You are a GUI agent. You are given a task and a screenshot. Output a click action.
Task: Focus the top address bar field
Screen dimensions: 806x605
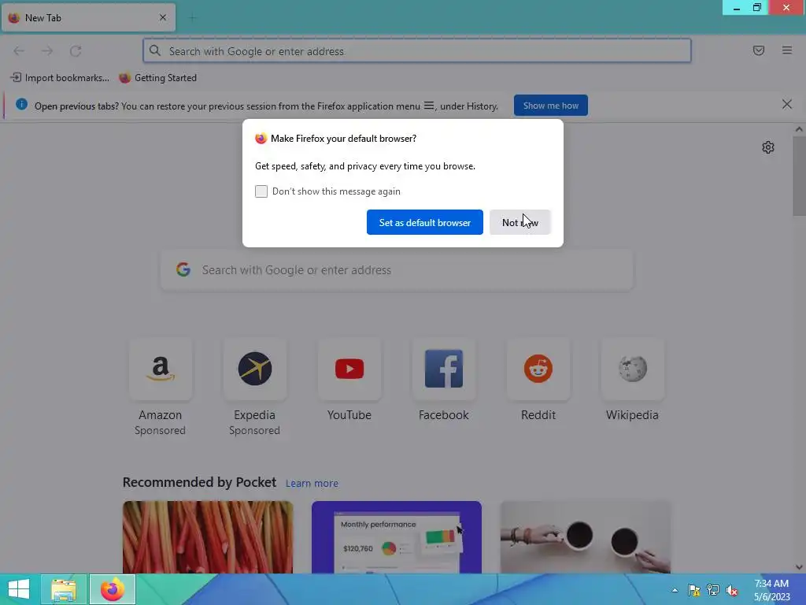417,50
